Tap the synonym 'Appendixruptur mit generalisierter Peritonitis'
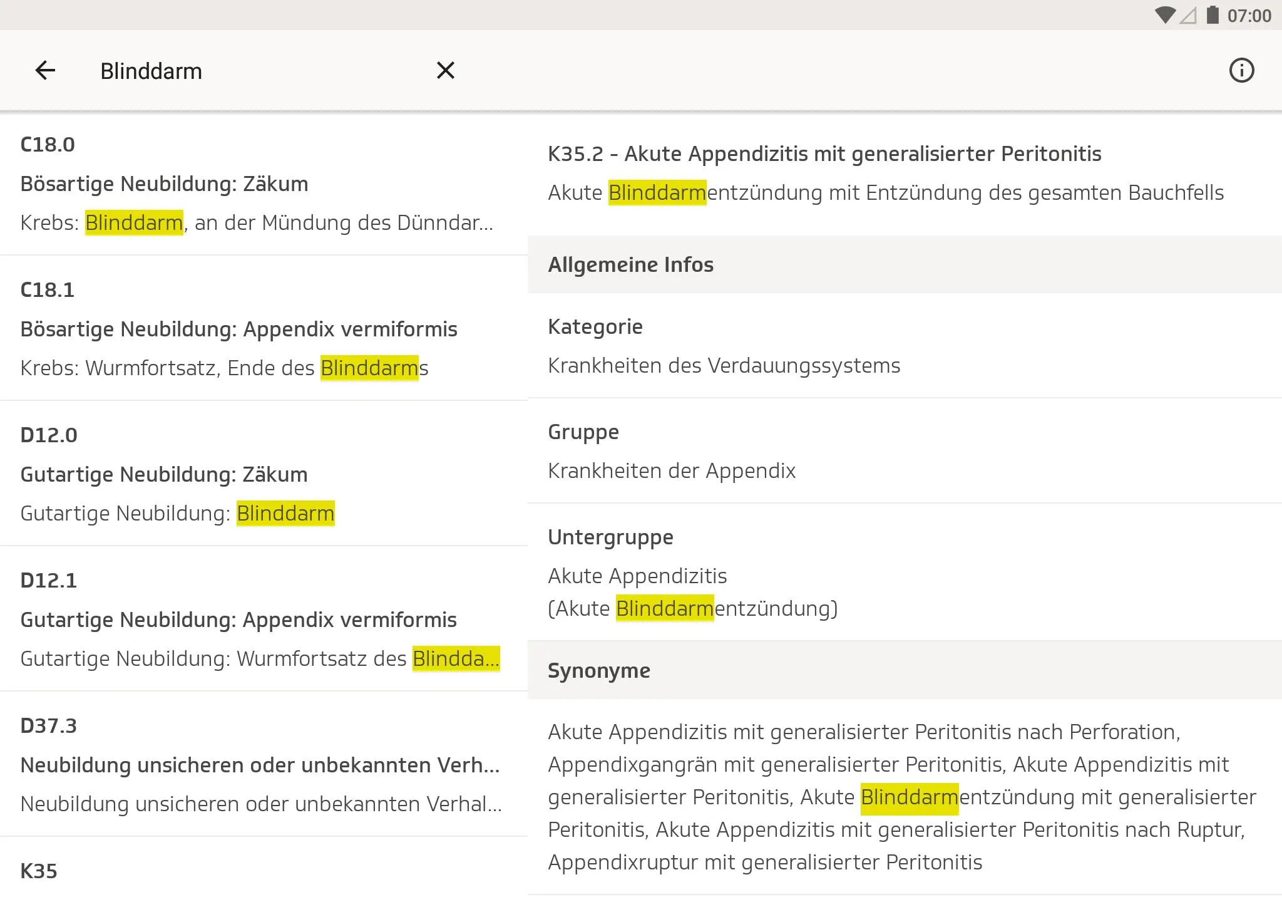This screenshot has height=902, width=1282. pyautogui.click(x=765, y=863)
